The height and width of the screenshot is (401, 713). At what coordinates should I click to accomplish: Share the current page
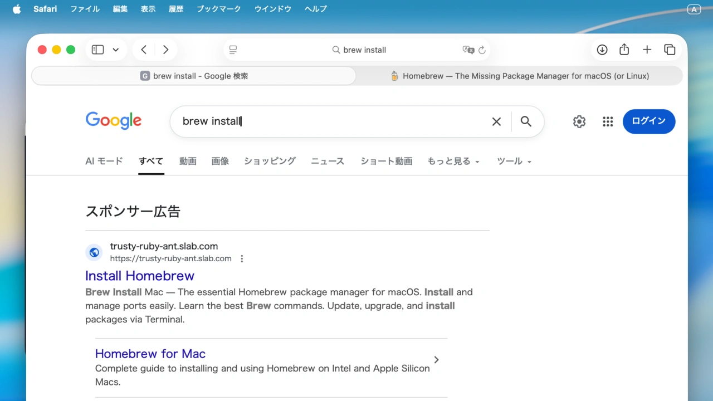[624, 50]
